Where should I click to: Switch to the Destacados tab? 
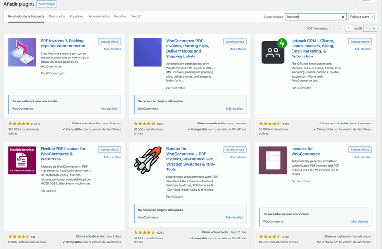coord(57,16)
